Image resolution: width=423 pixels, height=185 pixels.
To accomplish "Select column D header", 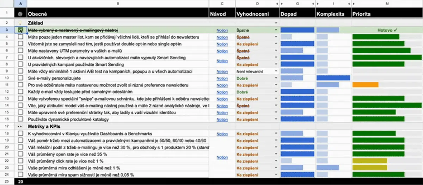I will click(x=257, y=3).
